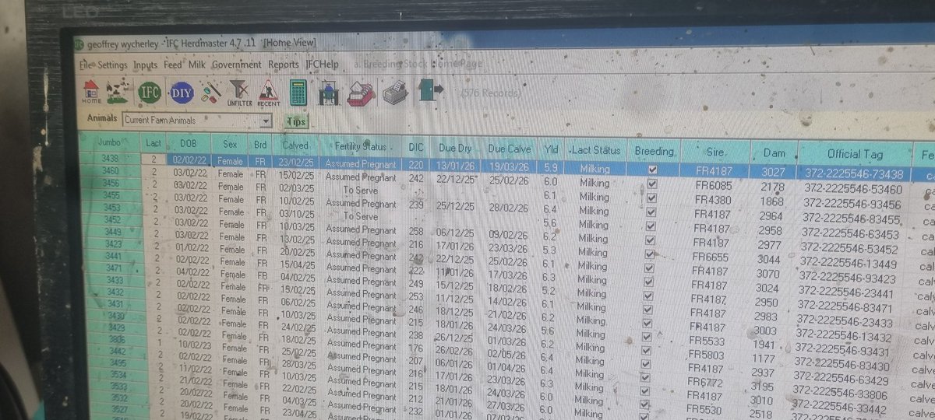Open the File menu
The height and width of the screenshot is (420, 935).
point(85,65)
